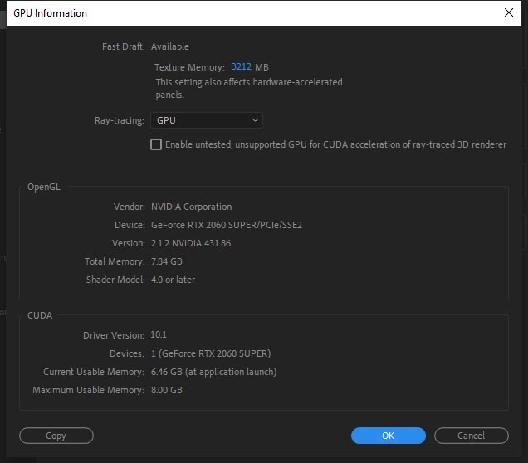Screen dimensions: 528x463
Task: Dismiss dialog with Cancel button
Action: [471, 436]
